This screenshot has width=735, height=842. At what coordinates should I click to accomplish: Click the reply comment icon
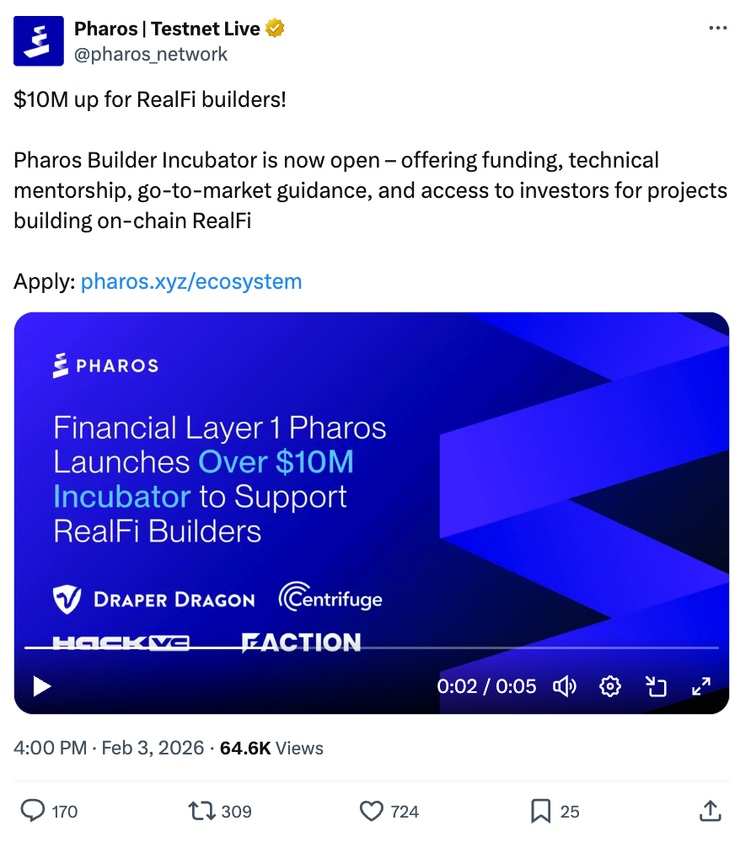click(x=33, y=811)
